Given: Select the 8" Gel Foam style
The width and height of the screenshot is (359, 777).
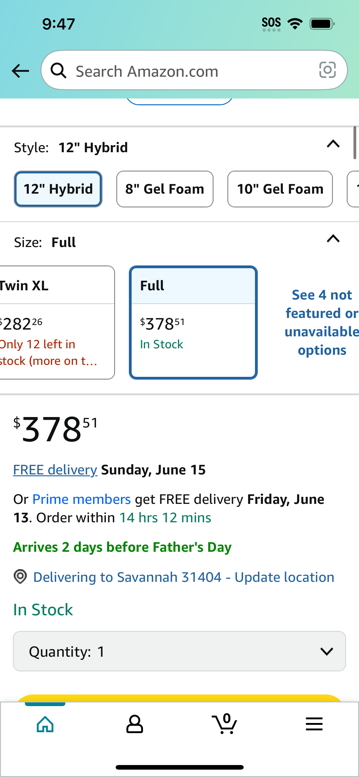Looking at the screenshot, I should click(x=165, y=189).
